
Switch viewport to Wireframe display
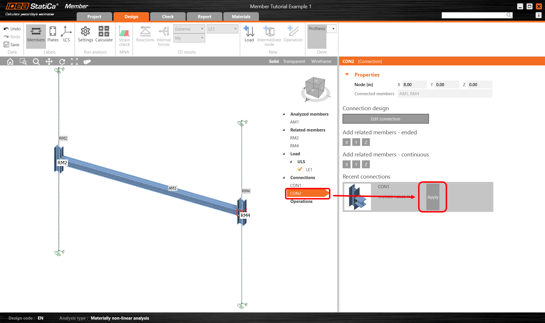click(x=321, y=61)
